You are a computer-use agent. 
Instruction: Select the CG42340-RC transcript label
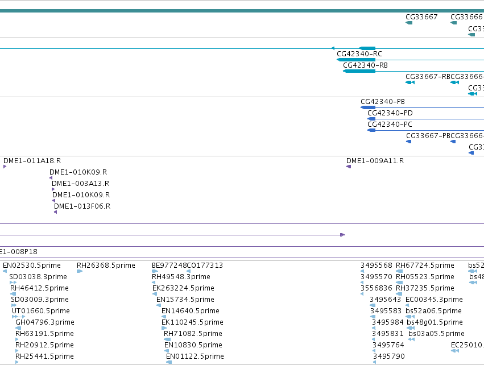[359, 54]
